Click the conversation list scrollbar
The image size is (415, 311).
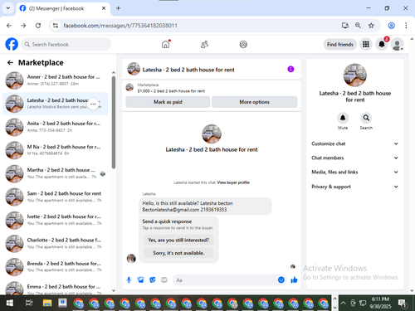[114, 122]
